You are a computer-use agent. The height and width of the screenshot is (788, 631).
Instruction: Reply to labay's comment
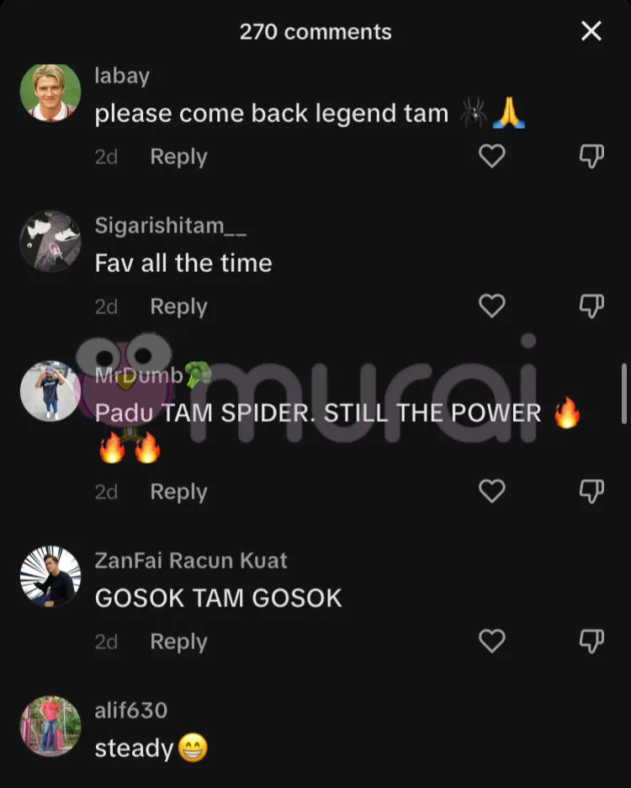click(179, 157)
